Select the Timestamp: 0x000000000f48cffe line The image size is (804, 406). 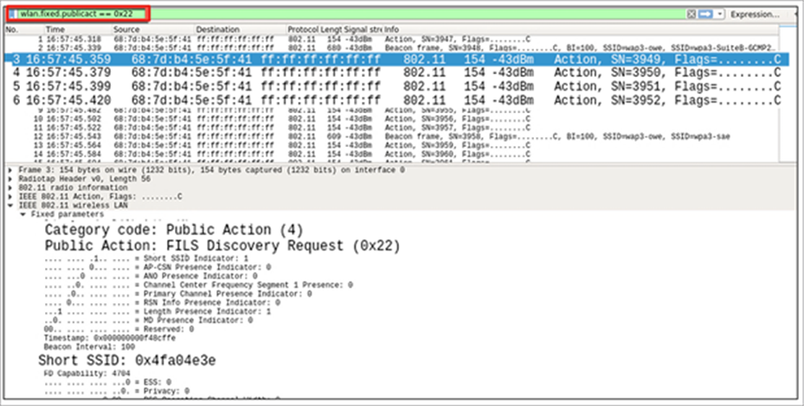point(110,339)
